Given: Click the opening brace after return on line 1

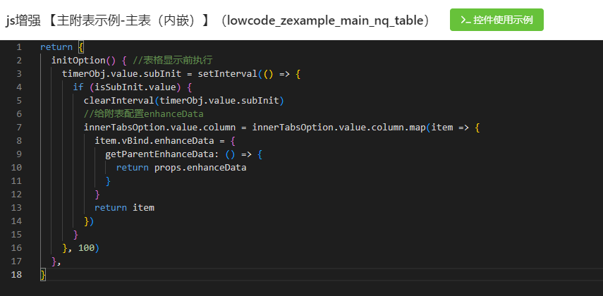Looking at the screenshot, I should coord(81,47).
